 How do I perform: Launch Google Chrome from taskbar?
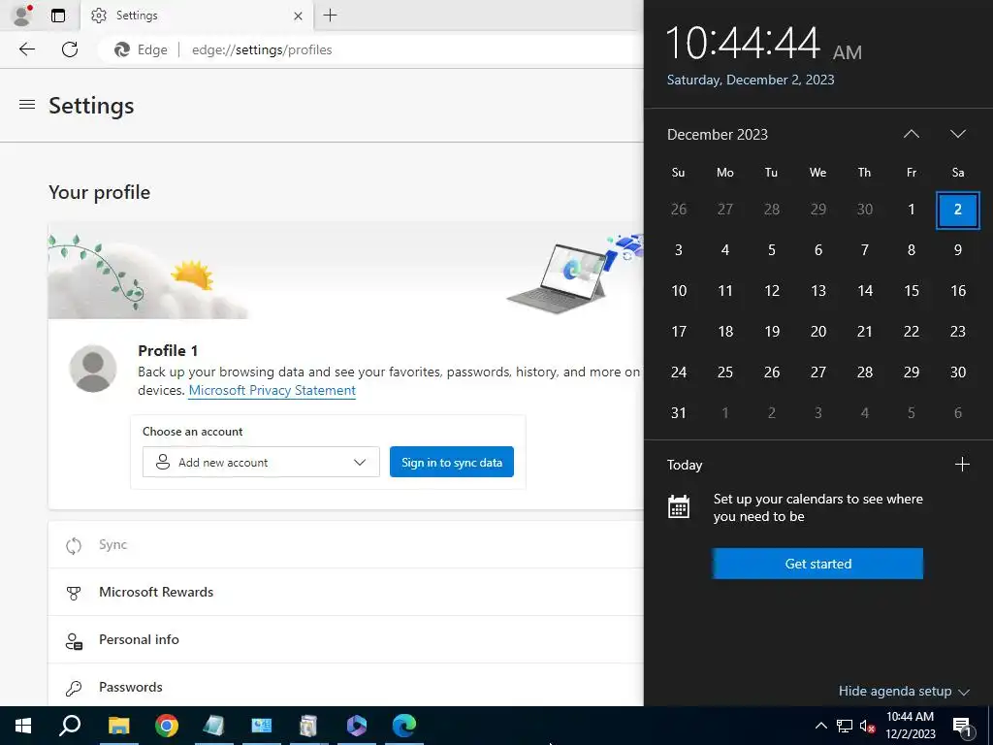pos(167,726)
